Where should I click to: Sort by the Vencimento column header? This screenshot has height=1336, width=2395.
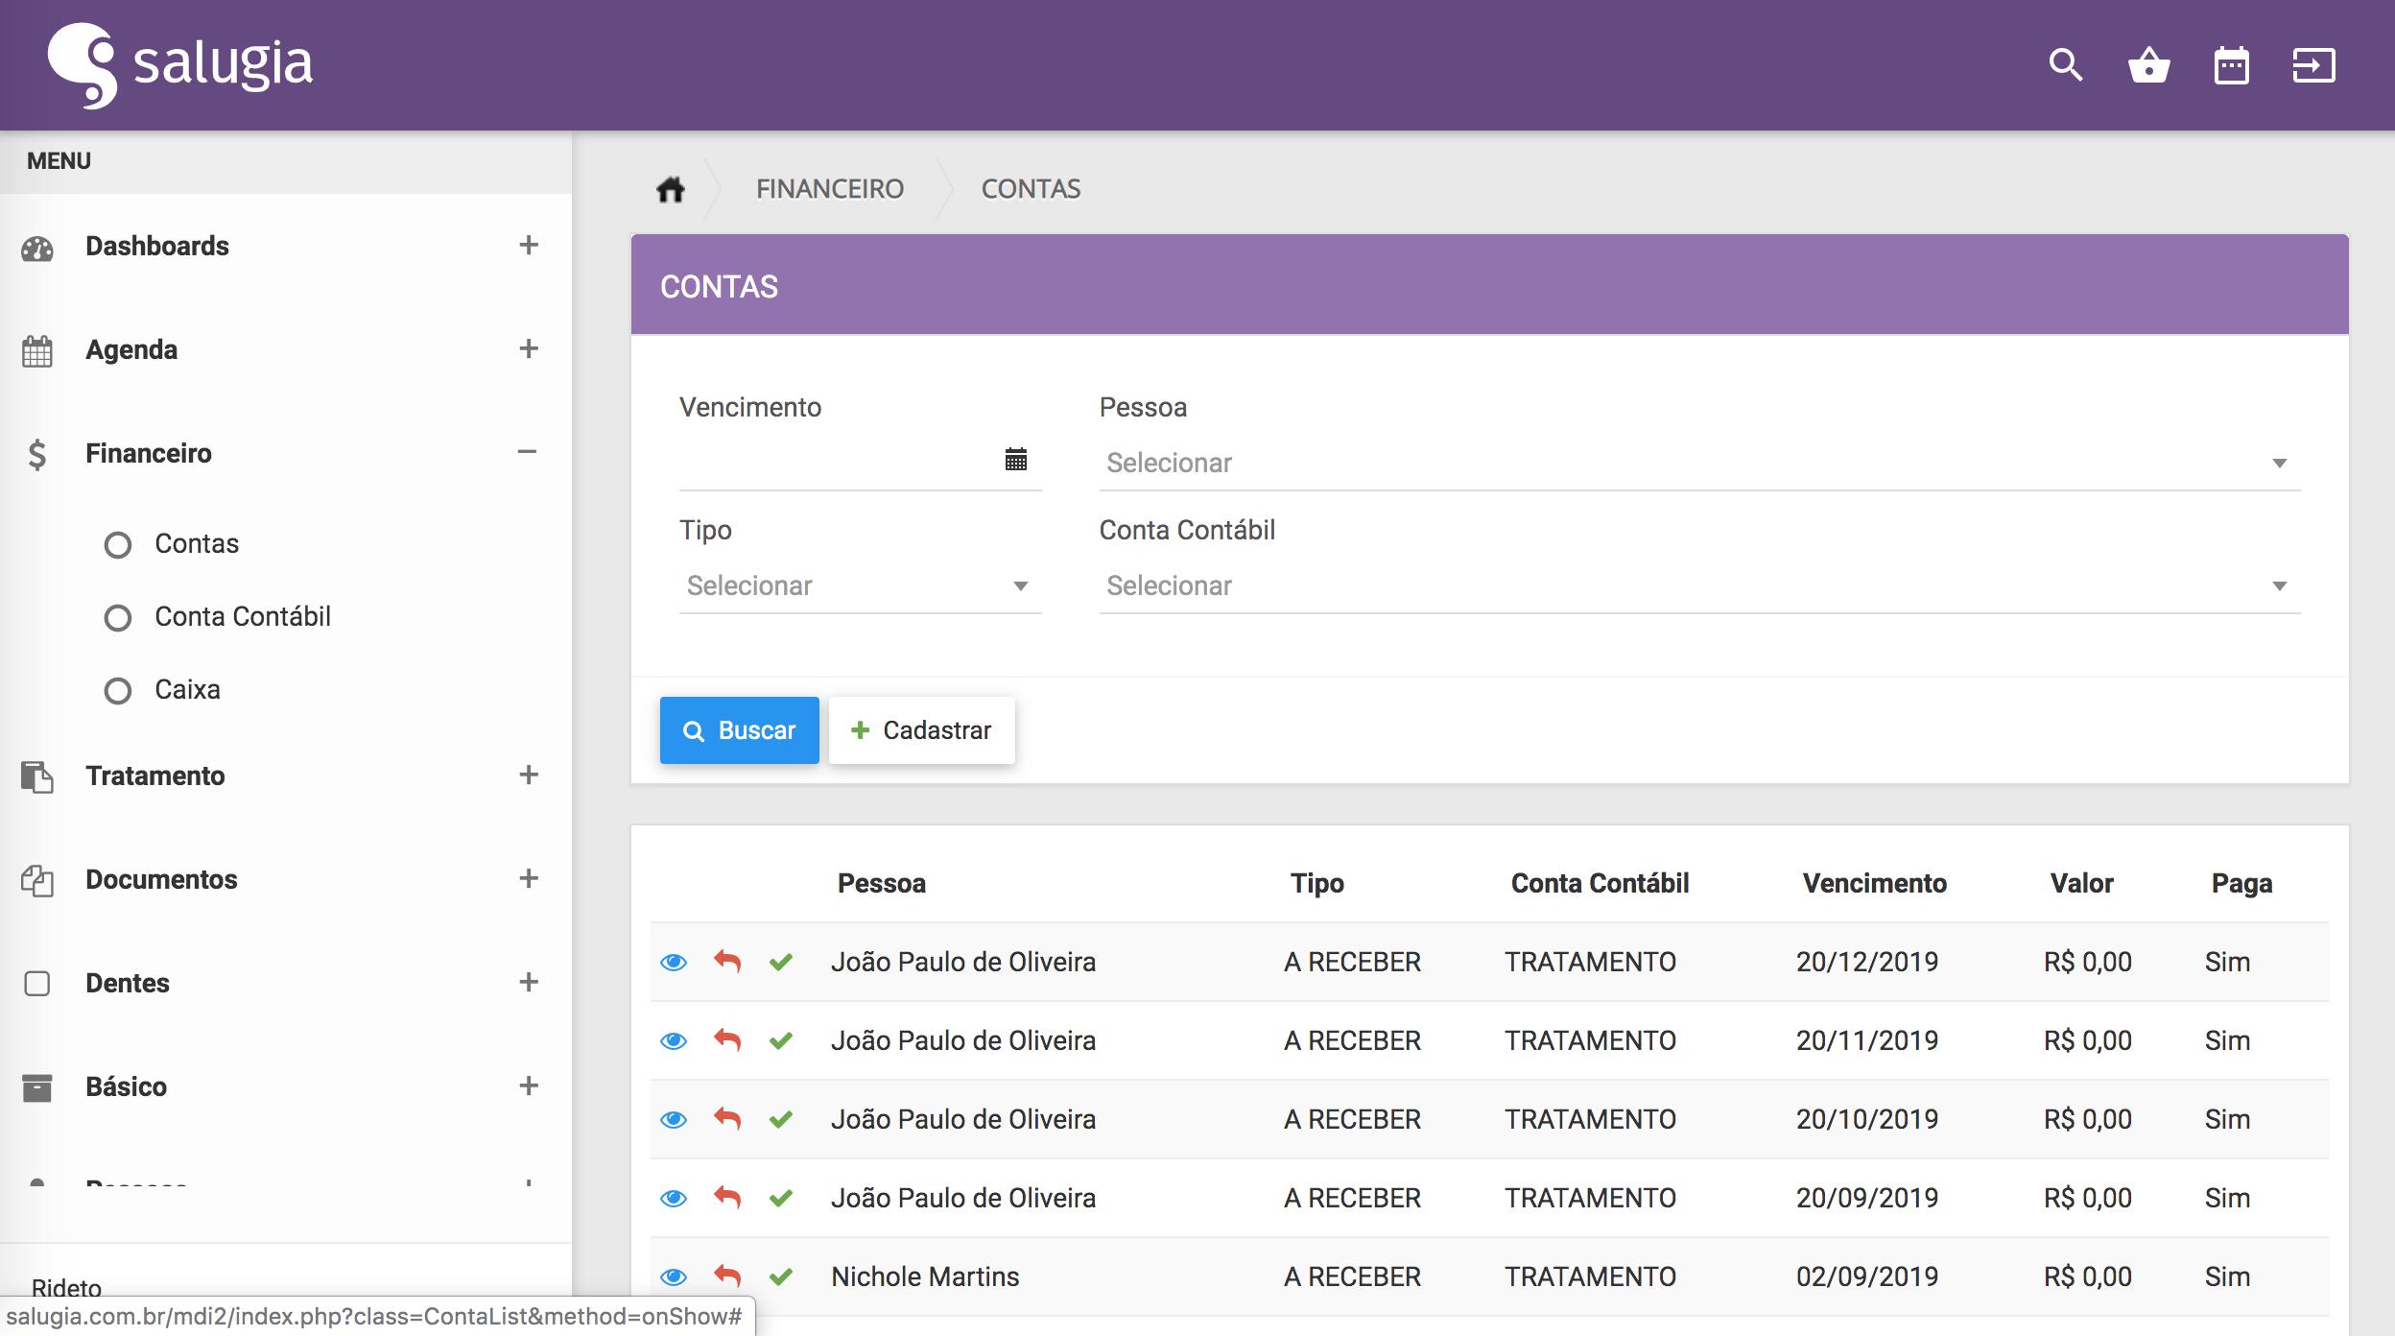point(1874,883)
